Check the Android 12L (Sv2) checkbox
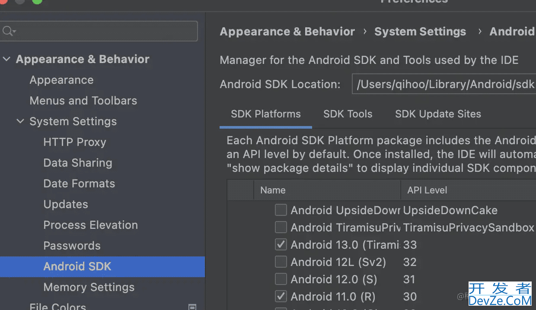Viewport: 536px width, 310px height. pos(281,262)
